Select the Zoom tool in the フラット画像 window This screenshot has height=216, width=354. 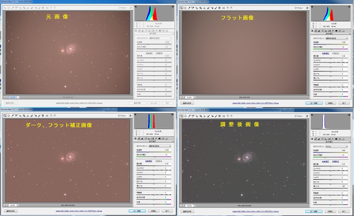pos(181,8)
